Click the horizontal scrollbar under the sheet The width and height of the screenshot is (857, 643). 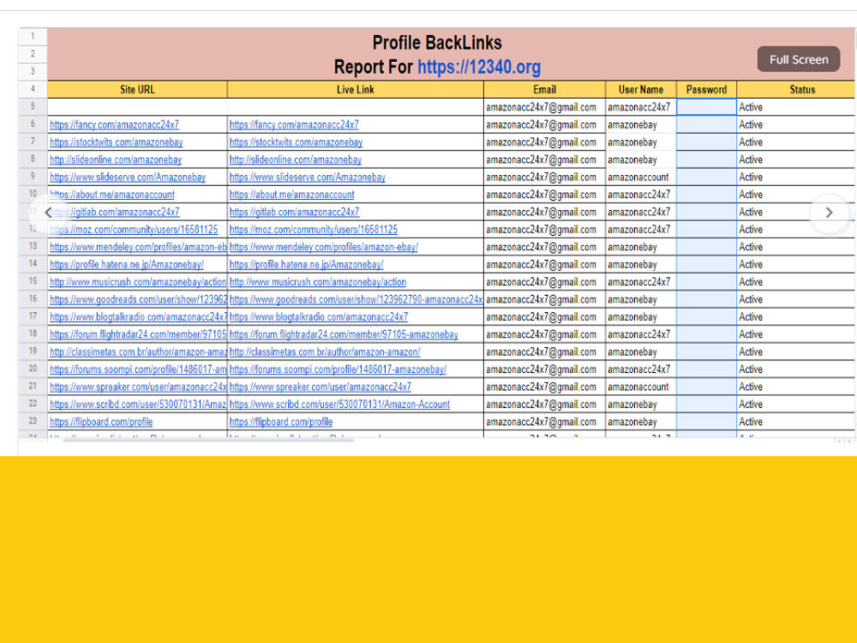[207, 440]
